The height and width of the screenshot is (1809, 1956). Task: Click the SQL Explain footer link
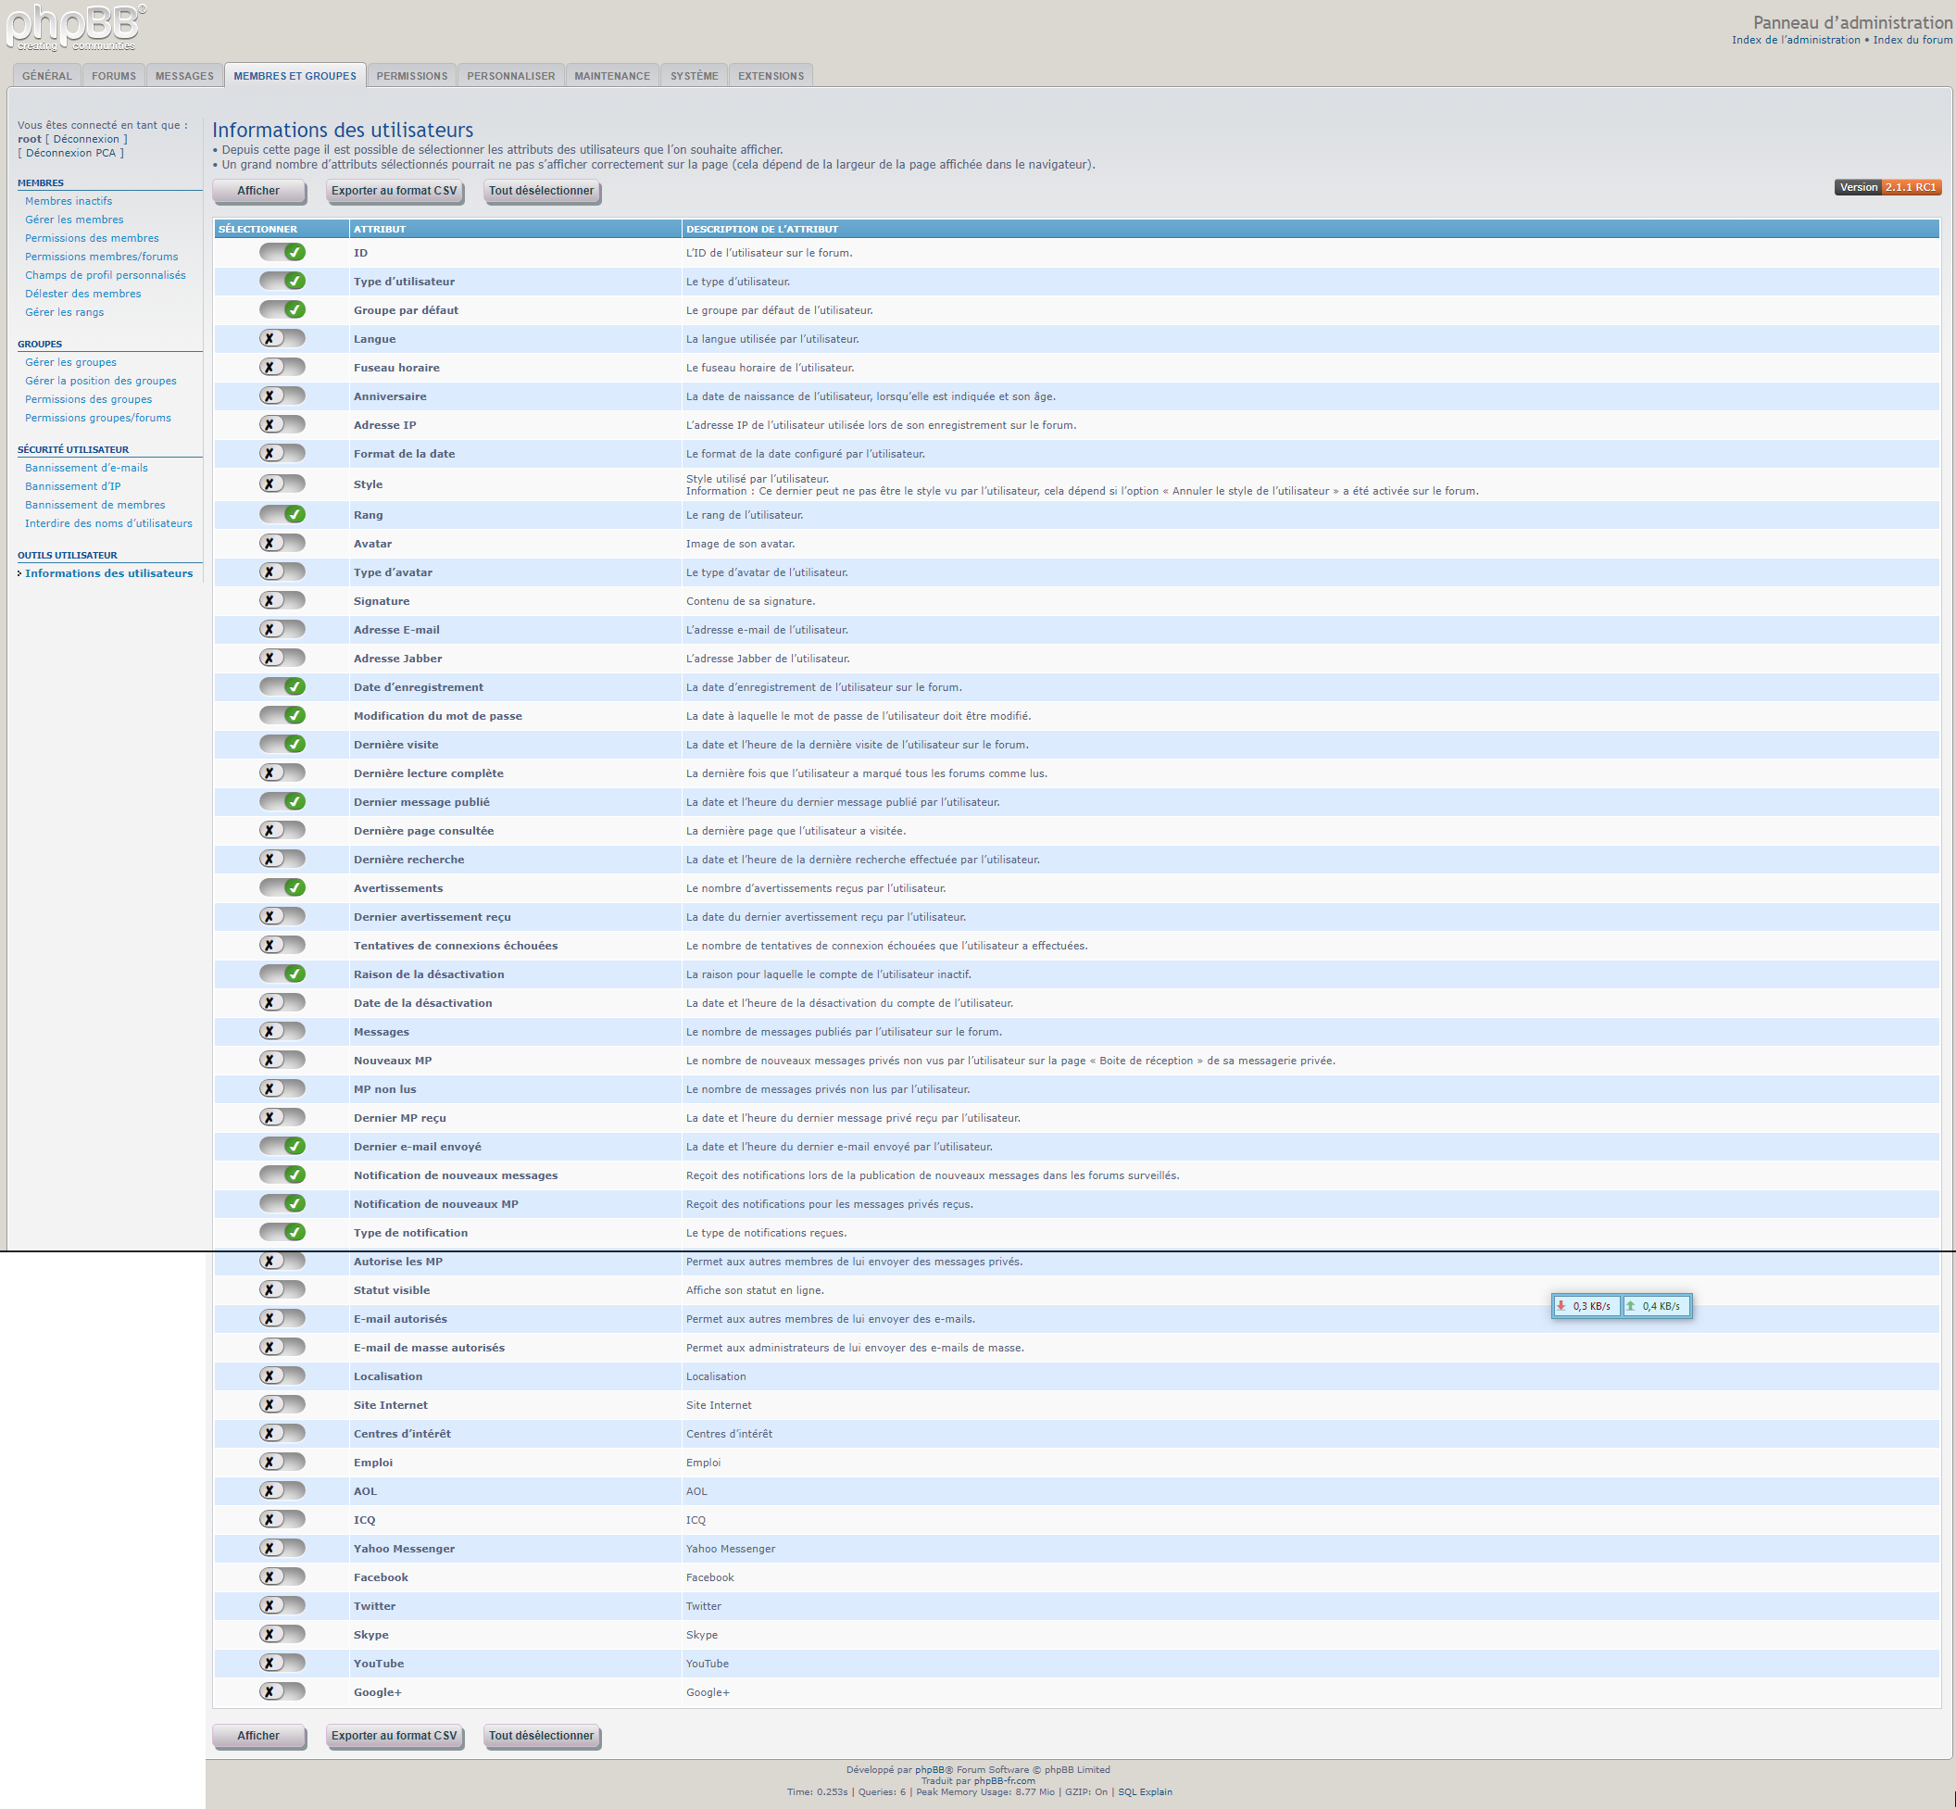[x=1145, y=1792]
